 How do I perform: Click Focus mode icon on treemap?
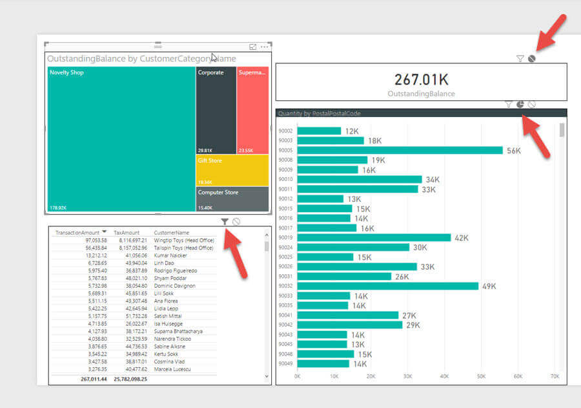coord(253,47)
